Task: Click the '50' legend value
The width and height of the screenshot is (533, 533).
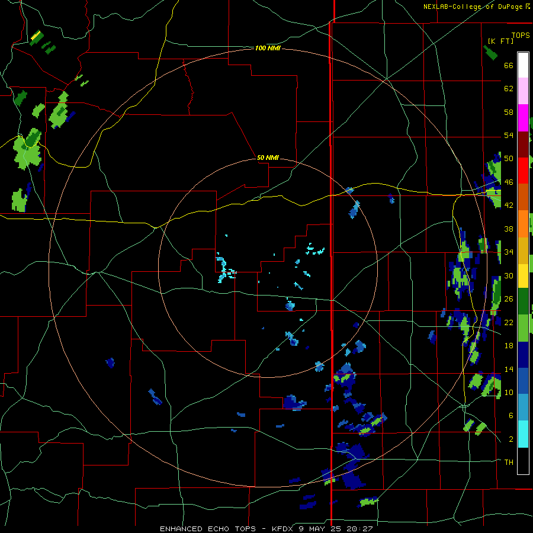Action: (509, 158)
